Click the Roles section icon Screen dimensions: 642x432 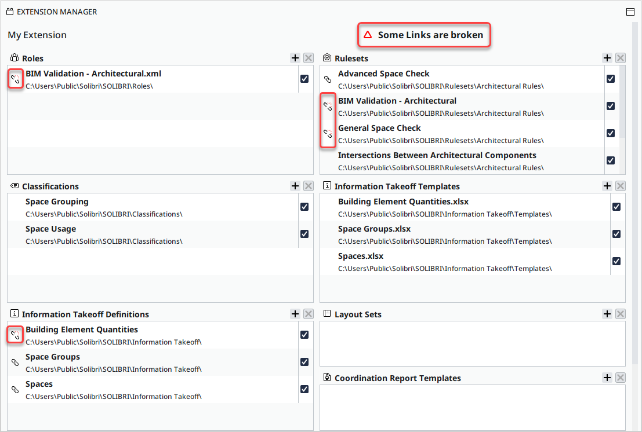(x=14, y=58)
